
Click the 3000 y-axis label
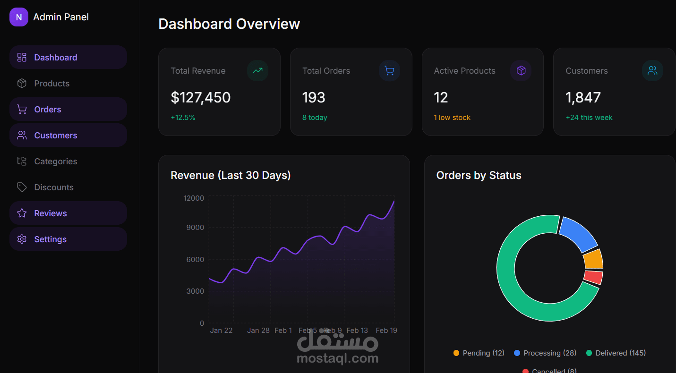[195, 291]
